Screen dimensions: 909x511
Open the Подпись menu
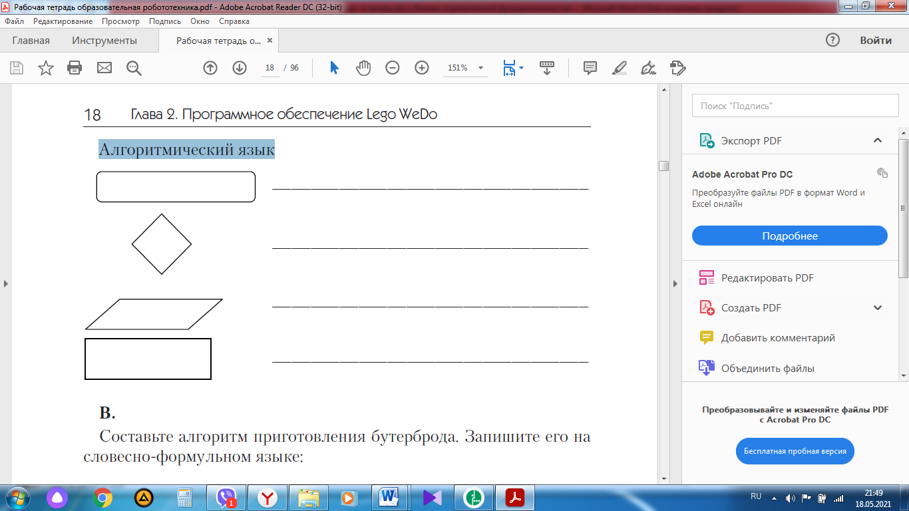[165, 21]
